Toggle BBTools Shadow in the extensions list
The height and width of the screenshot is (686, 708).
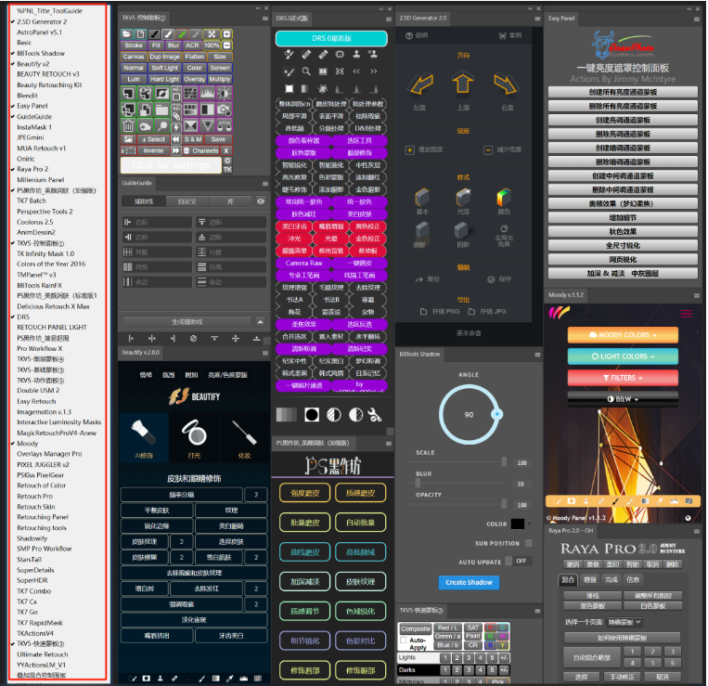[41, 53]
